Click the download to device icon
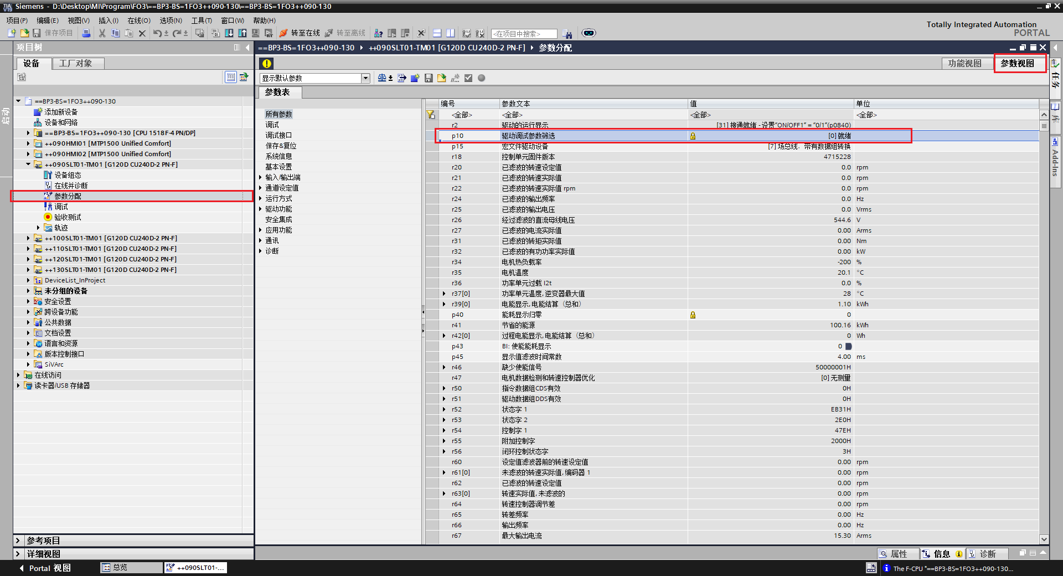Image resolution: width=1063 pixels, height=576 pixels. (229, 33)
